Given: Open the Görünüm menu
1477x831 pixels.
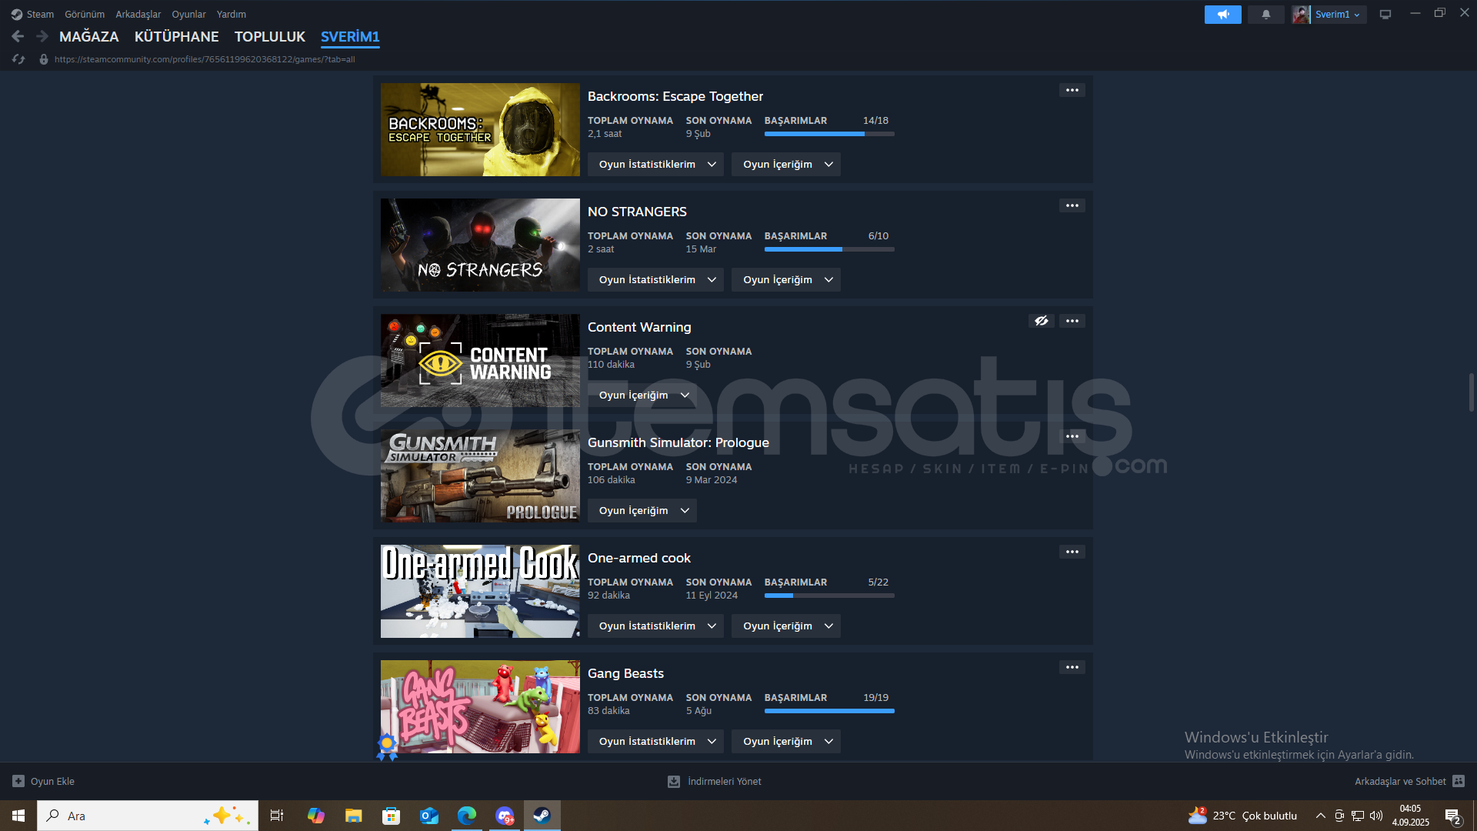Looking at the screenshot, I should click(x=85, y=15).
